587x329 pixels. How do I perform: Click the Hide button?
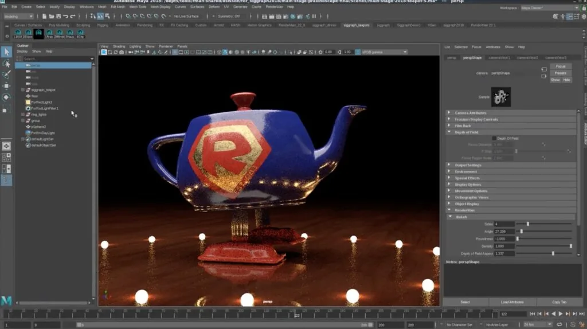click(566, 80)
